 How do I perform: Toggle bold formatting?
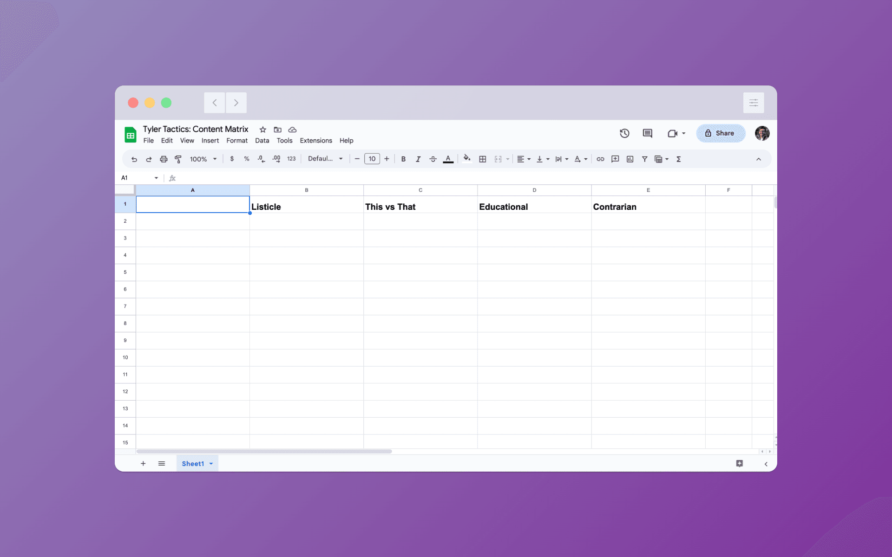403,159
